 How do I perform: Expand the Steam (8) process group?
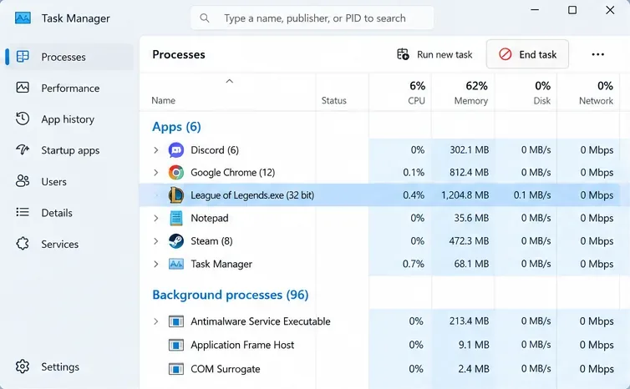156,241
